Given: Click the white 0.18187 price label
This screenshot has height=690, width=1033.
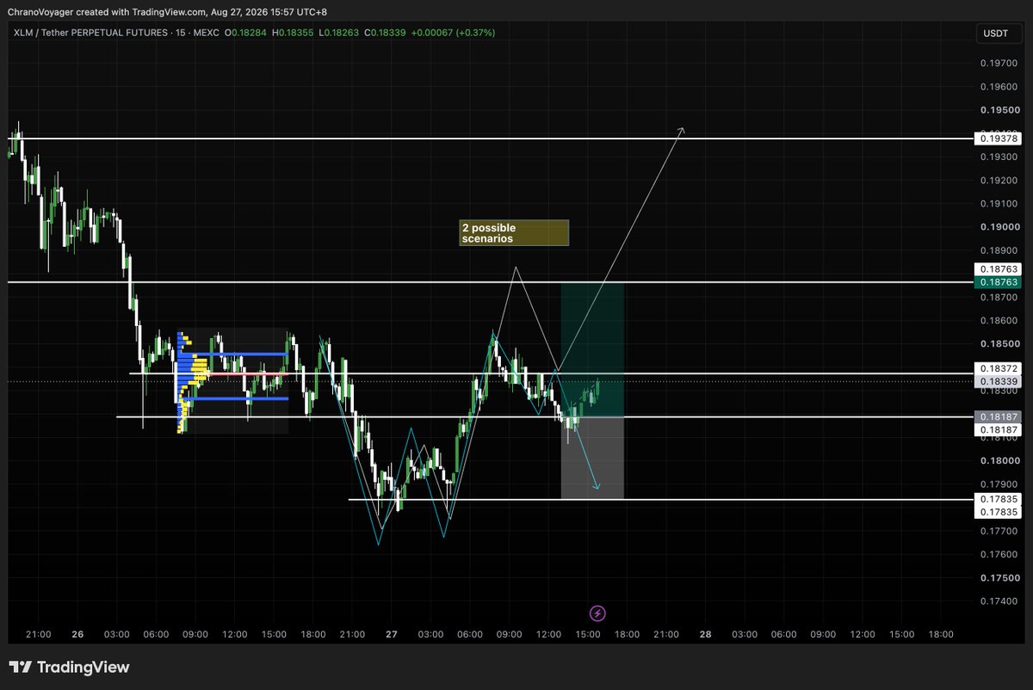Looking at the screenshot, I should (x=998, y=429).
